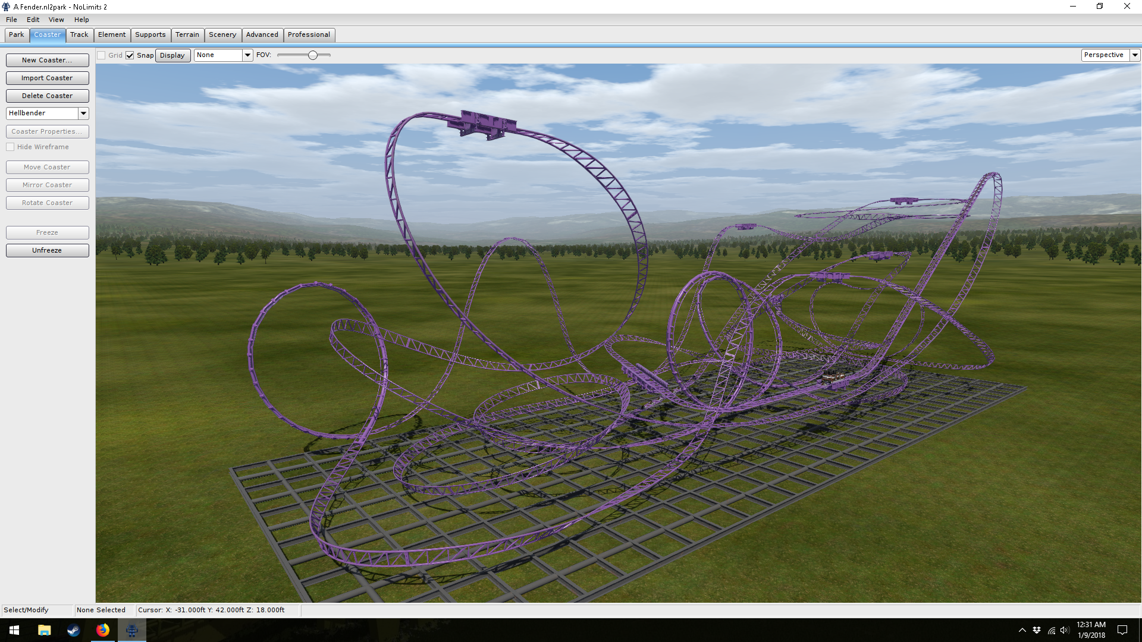Disable the Snap checkbox
The width and height of the screenshot is (1142, 642).
click(x=130, y=55)
